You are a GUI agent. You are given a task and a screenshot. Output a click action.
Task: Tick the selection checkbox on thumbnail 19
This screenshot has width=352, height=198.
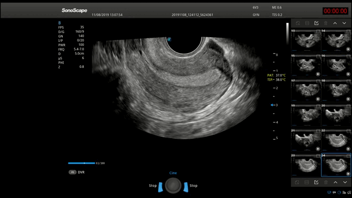(x=318, y=106)
